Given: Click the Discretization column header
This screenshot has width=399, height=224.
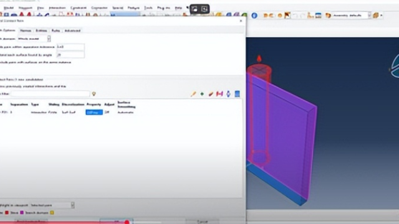Looking at the screenshot, I should click(73, 105).
